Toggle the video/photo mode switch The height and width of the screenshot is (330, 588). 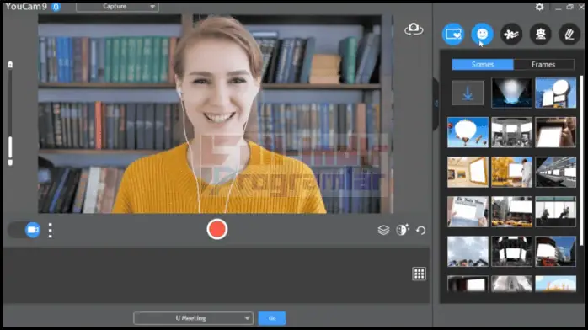click(24, 230)
